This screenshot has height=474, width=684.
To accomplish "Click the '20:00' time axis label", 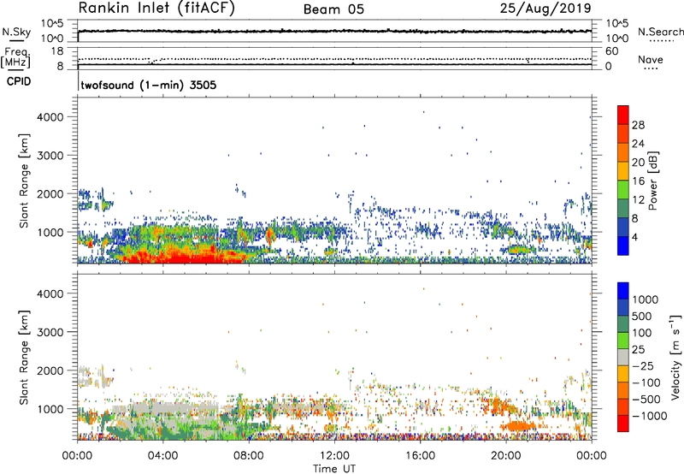I will (x=506, y=456).
